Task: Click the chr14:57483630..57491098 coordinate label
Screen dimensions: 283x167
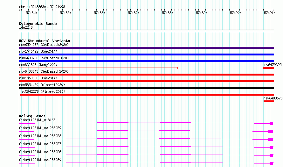Action: 42,7
